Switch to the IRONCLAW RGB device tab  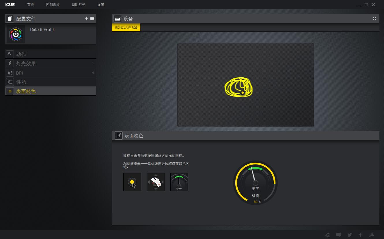click(x=126, y=28)
